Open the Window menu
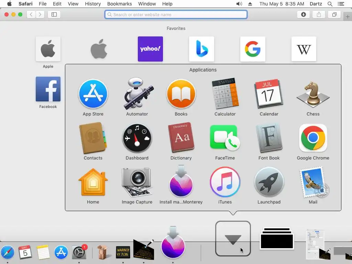The image size is (352, 264). pos(147,4)
